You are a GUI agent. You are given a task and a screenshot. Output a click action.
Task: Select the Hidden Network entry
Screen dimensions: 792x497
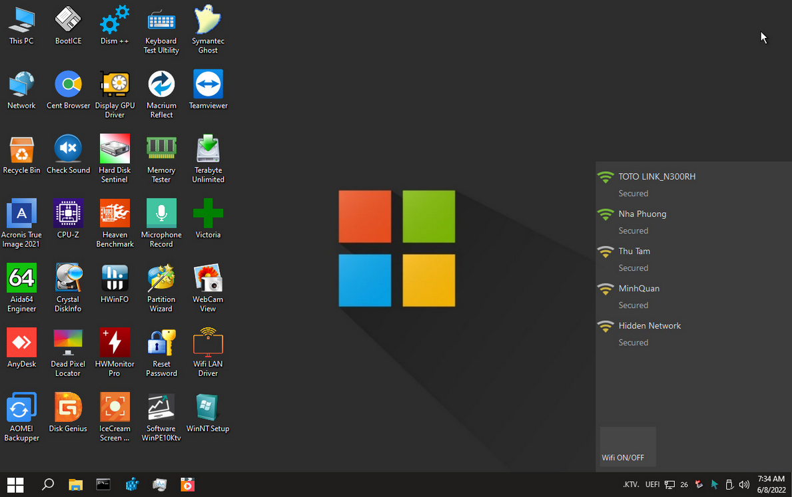click(x=693, y=334)
